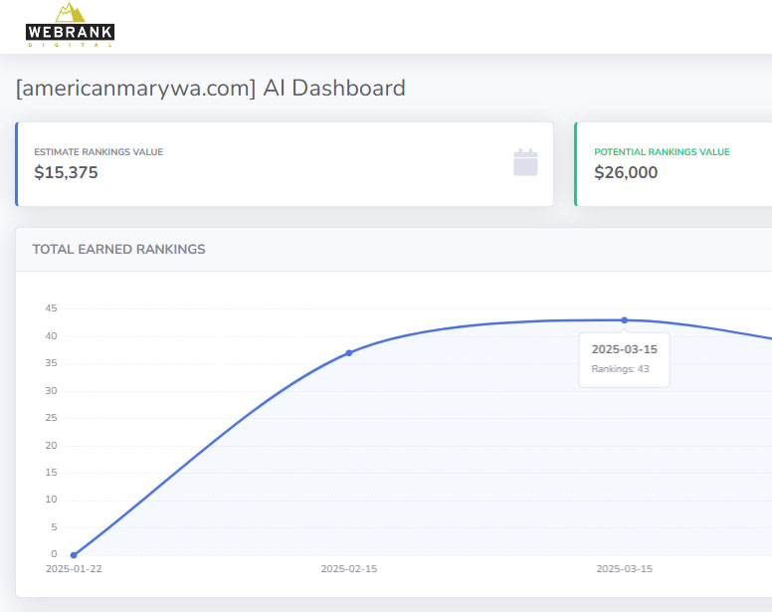
Task: Select the $15,375 estimate value
Action: click(66, 173)
